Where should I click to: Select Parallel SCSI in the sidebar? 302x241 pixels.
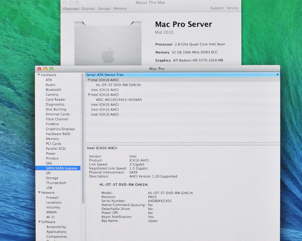pos(55,149)
